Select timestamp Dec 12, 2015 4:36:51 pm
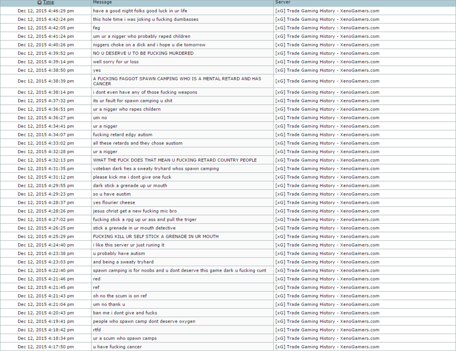This screenshot has height=351, width=456. 46,109
